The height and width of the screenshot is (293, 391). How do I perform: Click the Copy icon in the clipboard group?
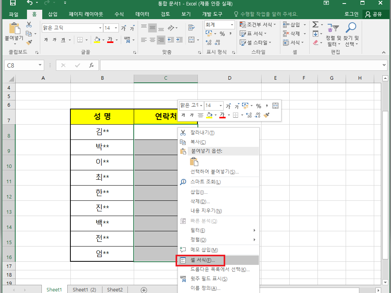tap(29, 33)
